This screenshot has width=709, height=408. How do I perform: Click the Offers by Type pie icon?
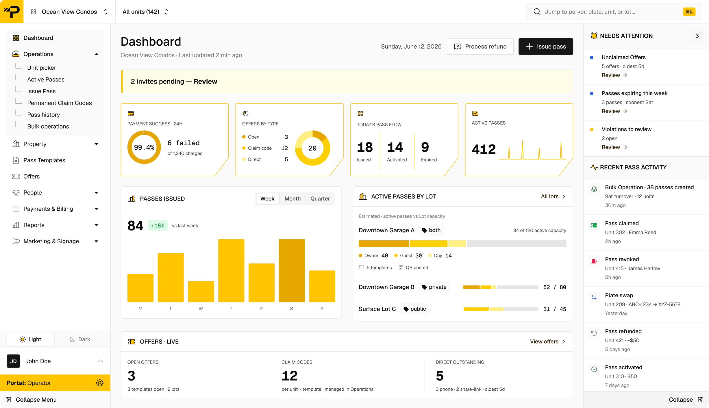tap(245, 113)
